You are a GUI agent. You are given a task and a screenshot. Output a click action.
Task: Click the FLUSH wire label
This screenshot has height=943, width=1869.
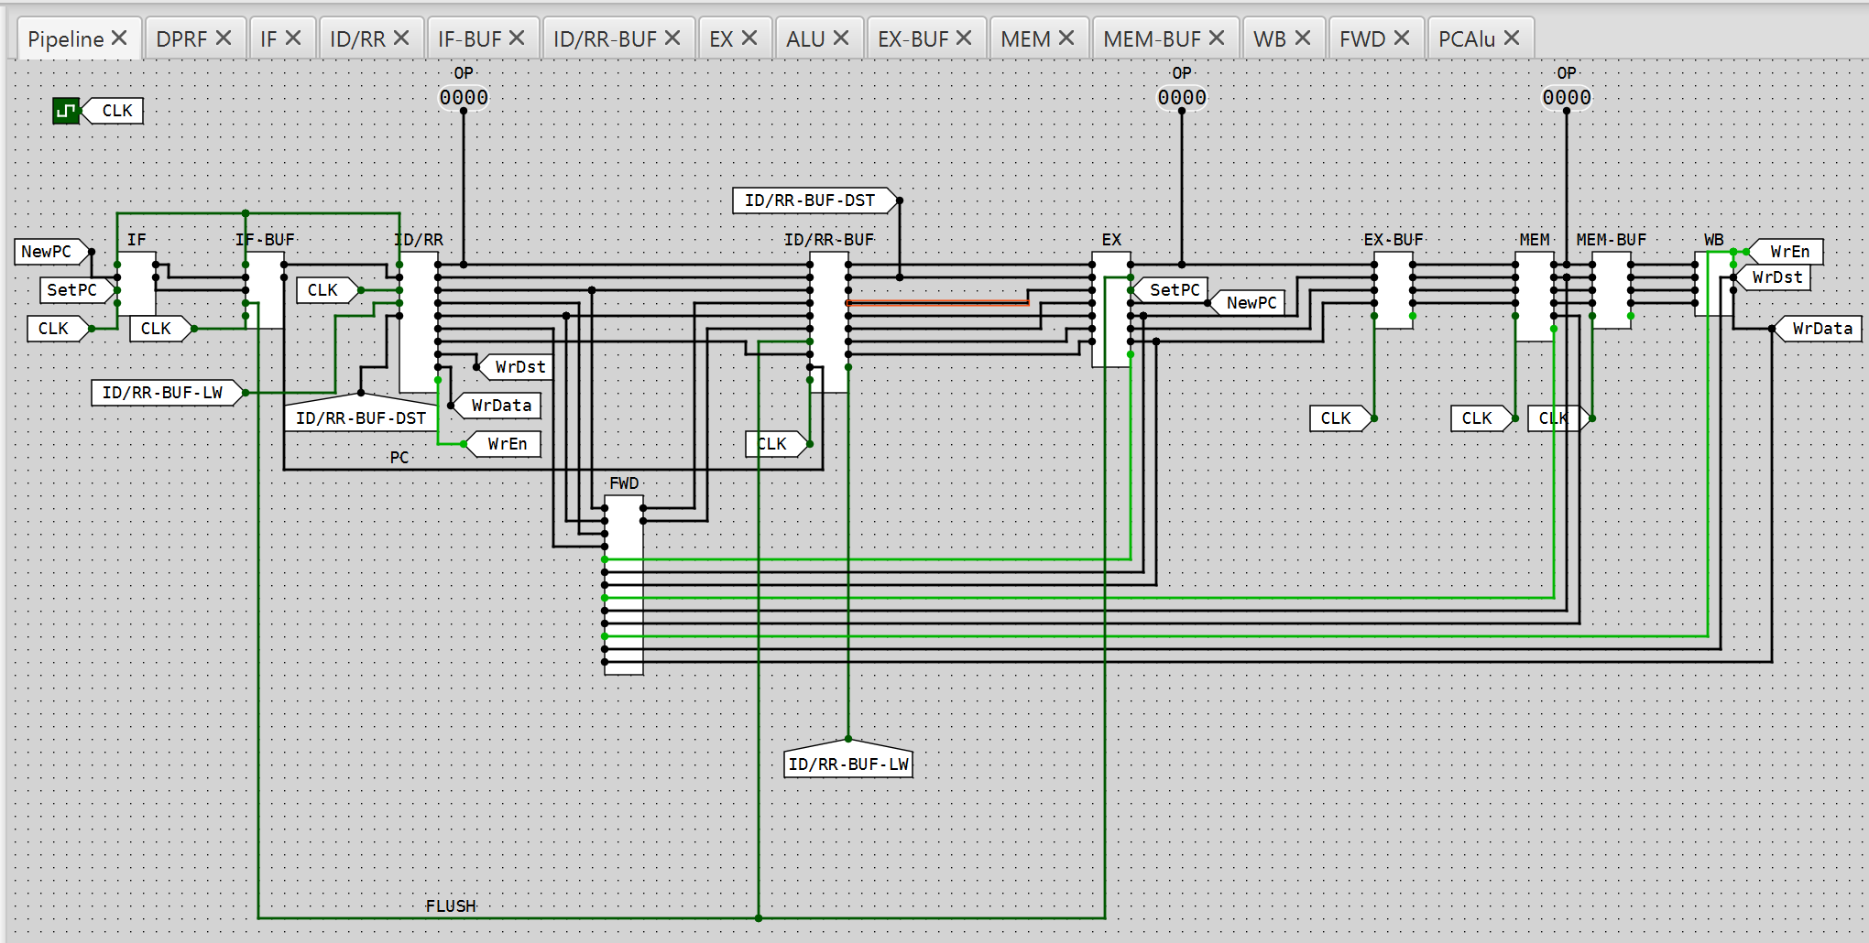coord(451,906)
